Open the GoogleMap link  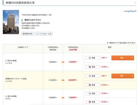tap(129, 11)
